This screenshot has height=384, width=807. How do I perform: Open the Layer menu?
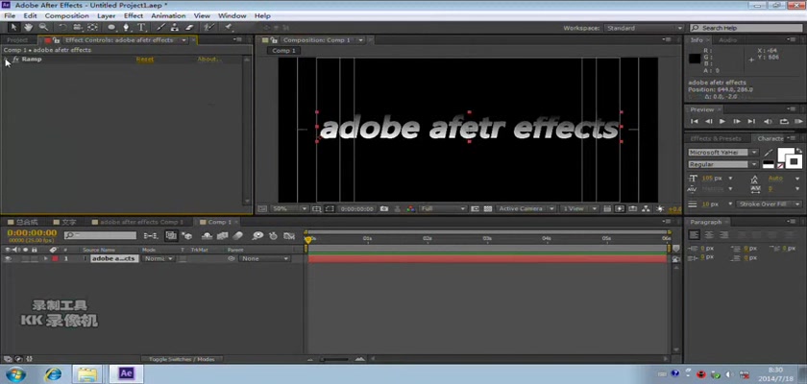point(106,16)
